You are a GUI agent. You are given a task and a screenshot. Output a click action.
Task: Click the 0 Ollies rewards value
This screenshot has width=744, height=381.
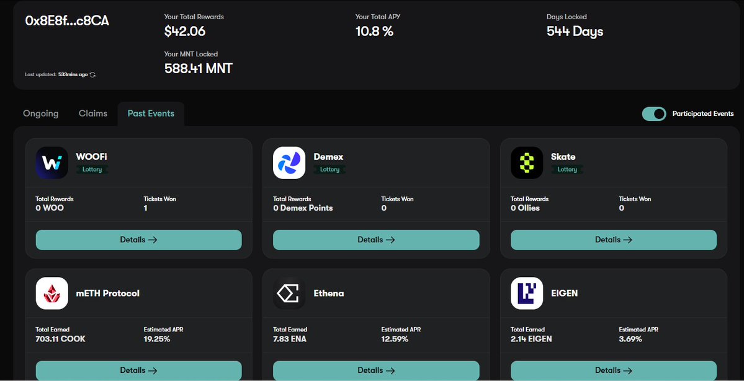point(525,208)
